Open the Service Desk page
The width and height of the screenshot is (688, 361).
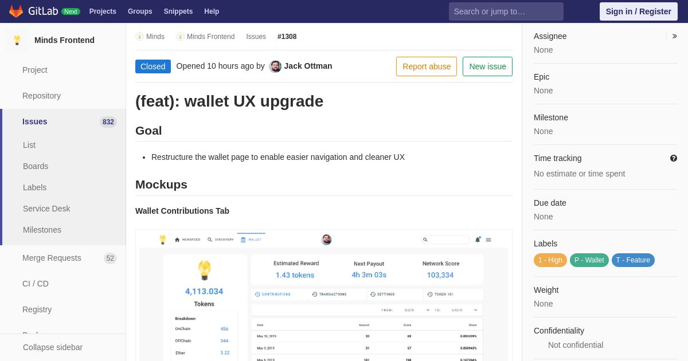click(x=46, y=209)
